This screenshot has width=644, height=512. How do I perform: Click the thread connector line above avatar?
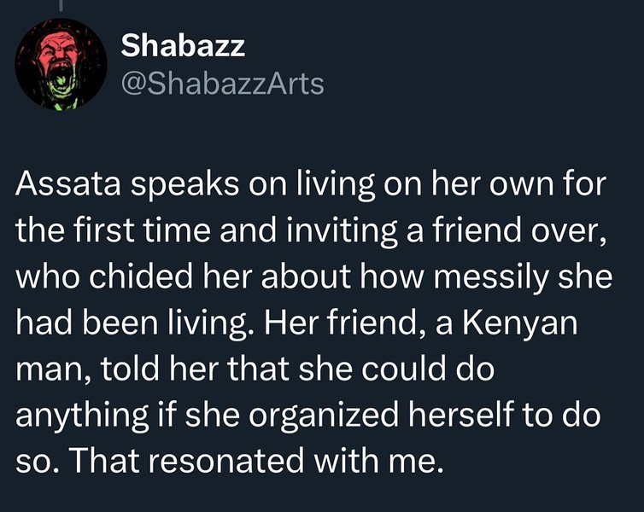coord(61,6)
